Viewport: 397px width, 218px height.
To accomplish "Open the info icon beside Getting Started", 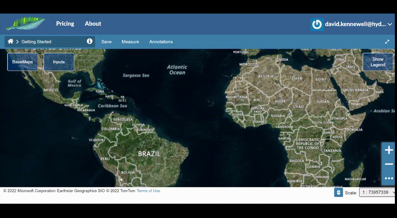I will (x=89, y=41).
